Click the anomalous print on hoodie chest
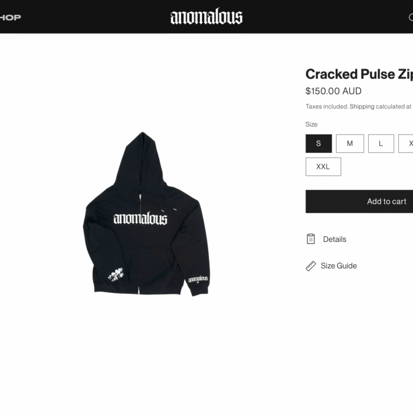This screenshot has width=413, height=413. 140,218
